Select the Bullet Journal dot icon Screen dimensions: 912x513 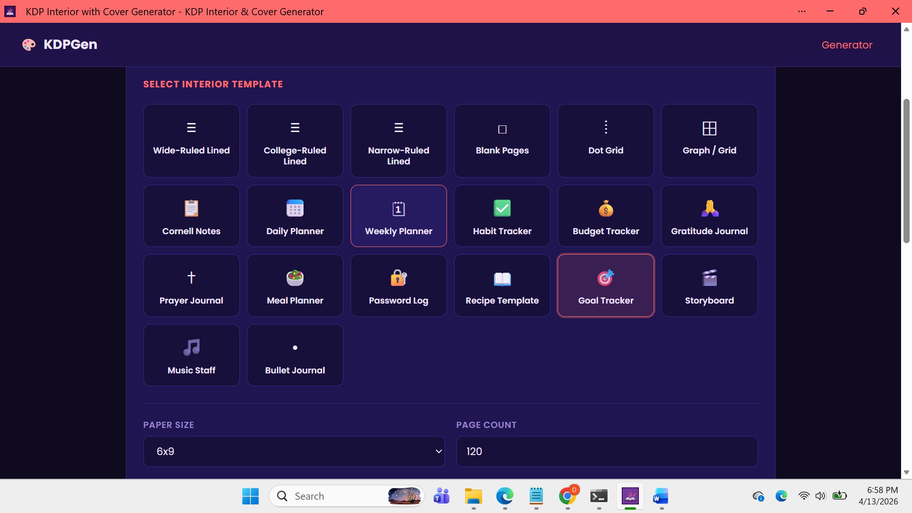pos(295,348)
